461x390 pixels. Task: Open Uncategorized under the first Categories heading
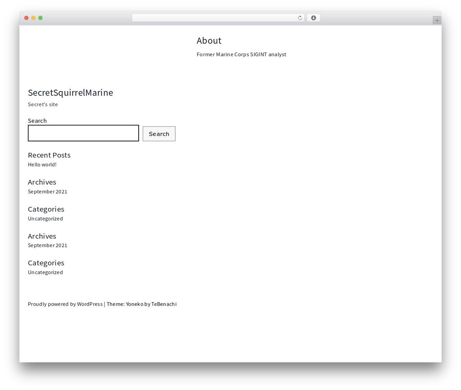[x=45, y=218]
